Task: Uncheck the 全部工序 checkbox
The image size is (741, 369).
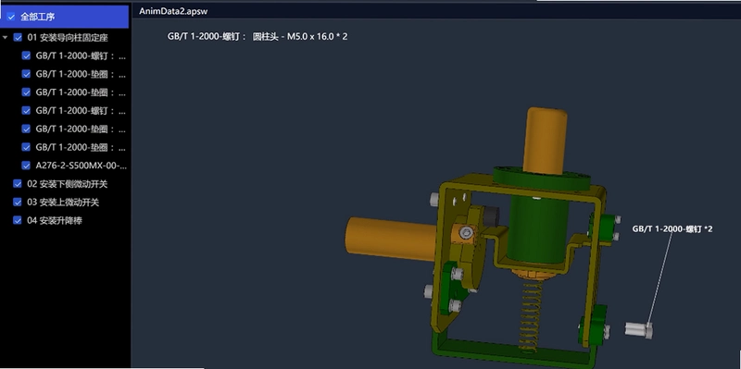Action: pos(11,17)
